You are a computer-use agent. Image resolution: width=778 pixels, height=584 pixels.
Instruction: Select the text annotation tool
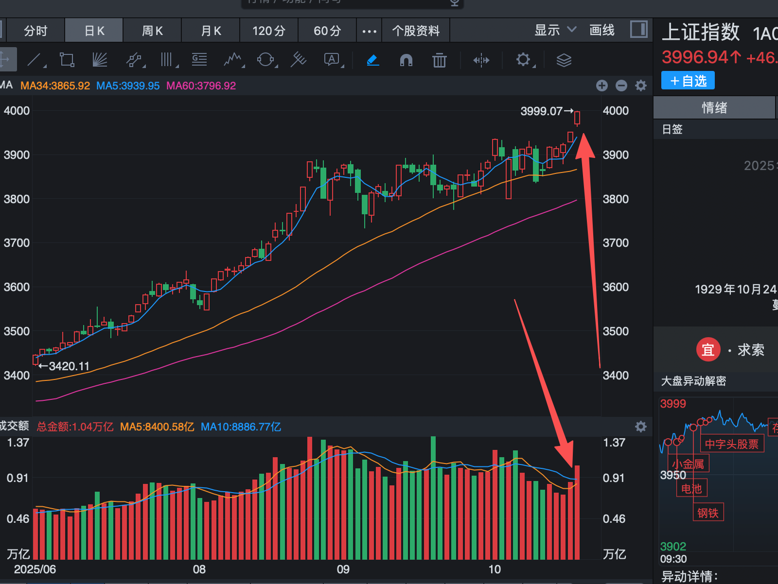(331, 60)
